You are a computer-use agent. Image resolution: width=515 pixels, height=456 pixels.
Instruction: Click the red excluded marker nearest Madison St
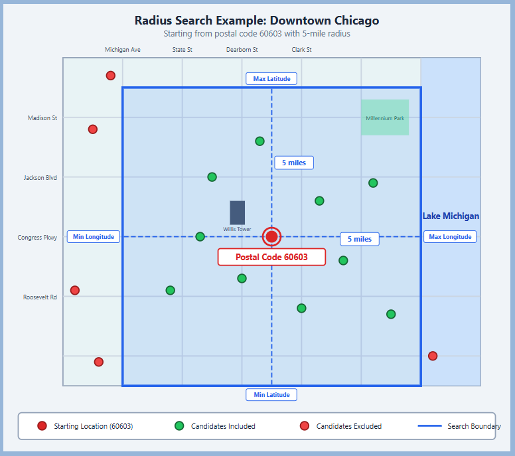(93, 129)
